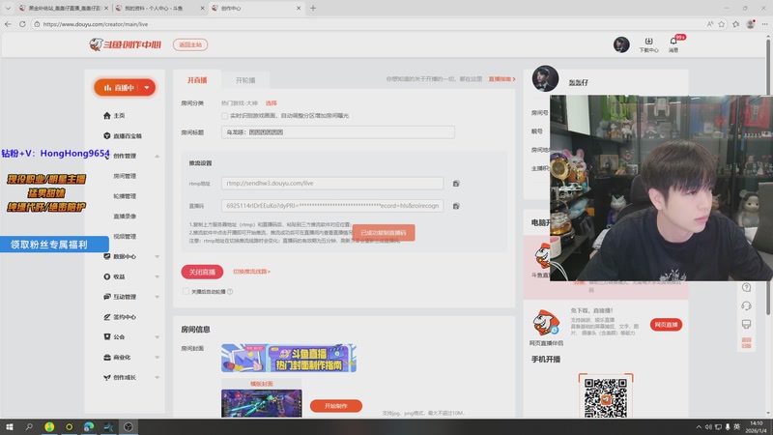The width and height of the screenshot is (773, 435).
Task: Open 直播录像 in the sidebar
Action: 125,216
